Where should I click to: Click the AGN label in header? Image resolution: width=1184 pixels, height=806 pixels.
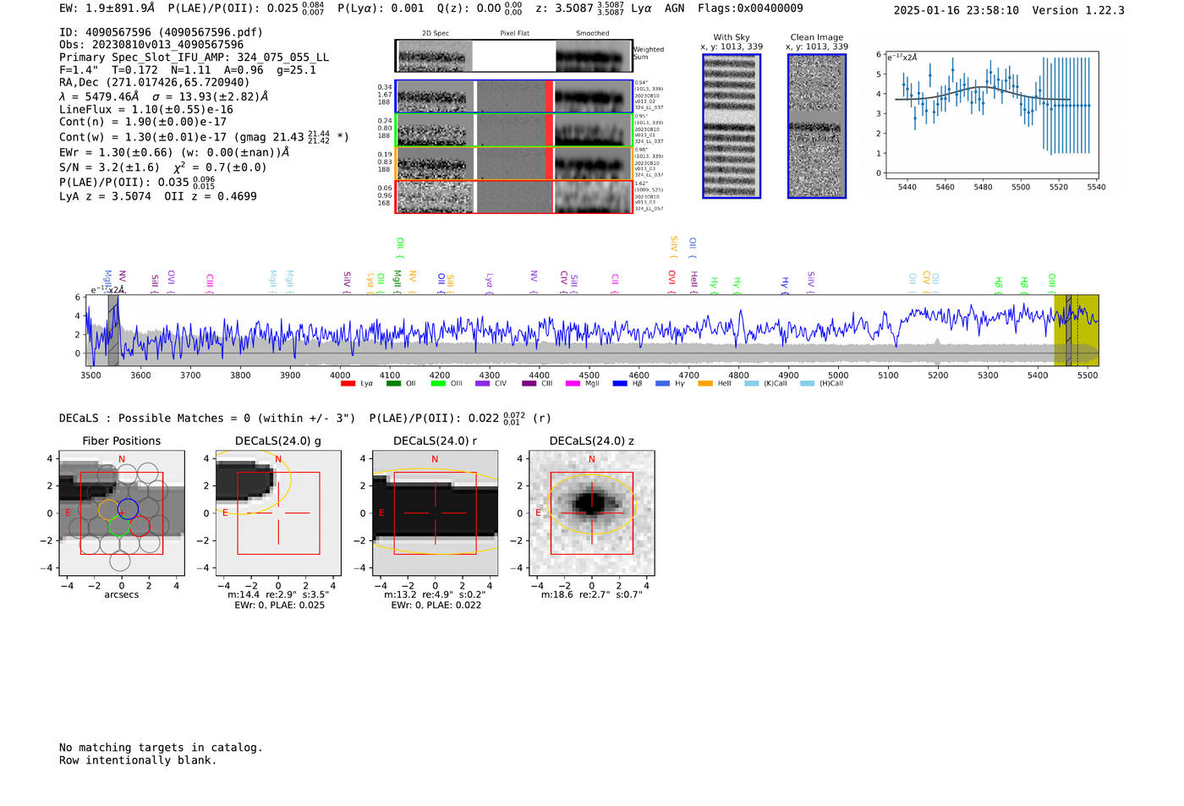[x=674, y=8]
